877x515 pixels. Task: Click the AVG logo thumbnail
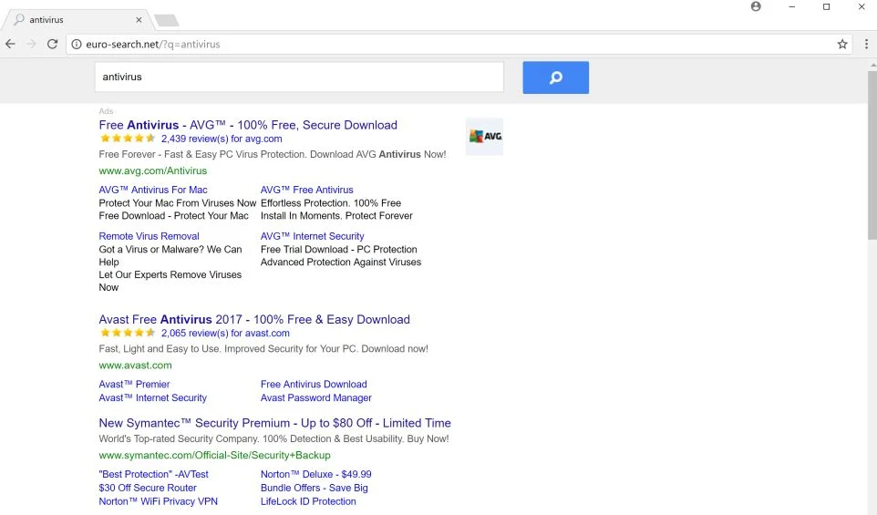pyautogui.click(x=484, y=137)
